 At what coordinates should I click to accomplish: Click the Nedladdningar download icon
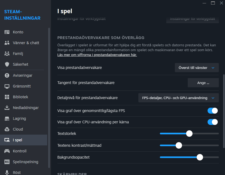pos(7,108)
